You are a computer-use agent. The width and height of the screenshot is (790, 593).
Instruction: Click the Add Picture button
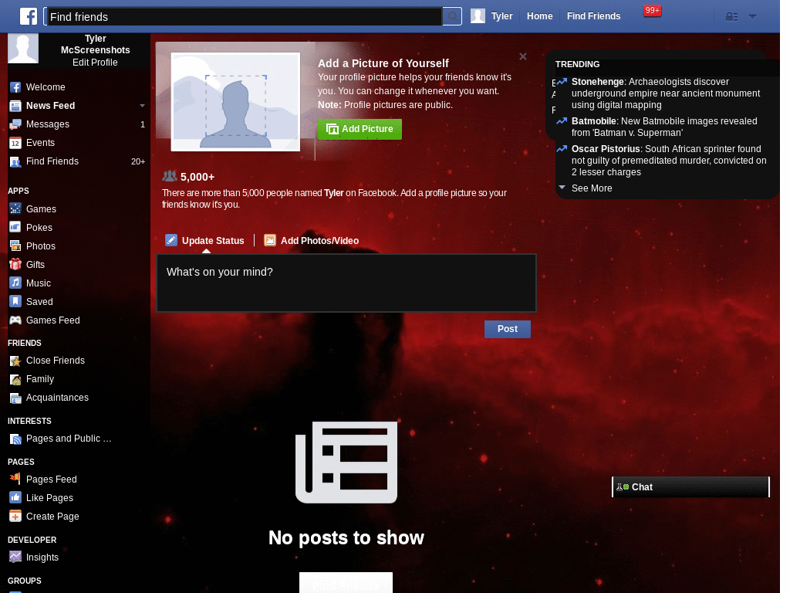[x=360, y=129]
